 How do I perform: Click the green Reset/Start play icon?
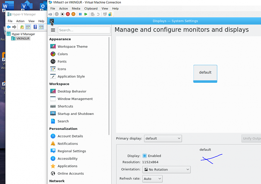[x=86, y=14]
